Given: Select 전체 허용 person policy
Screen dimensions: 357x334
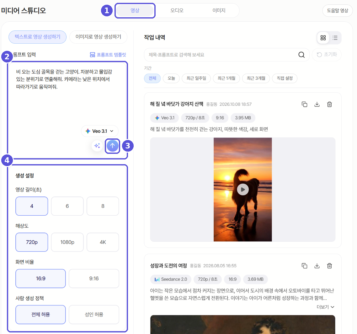Looking at the screenshot, I should tap(40, 315).
